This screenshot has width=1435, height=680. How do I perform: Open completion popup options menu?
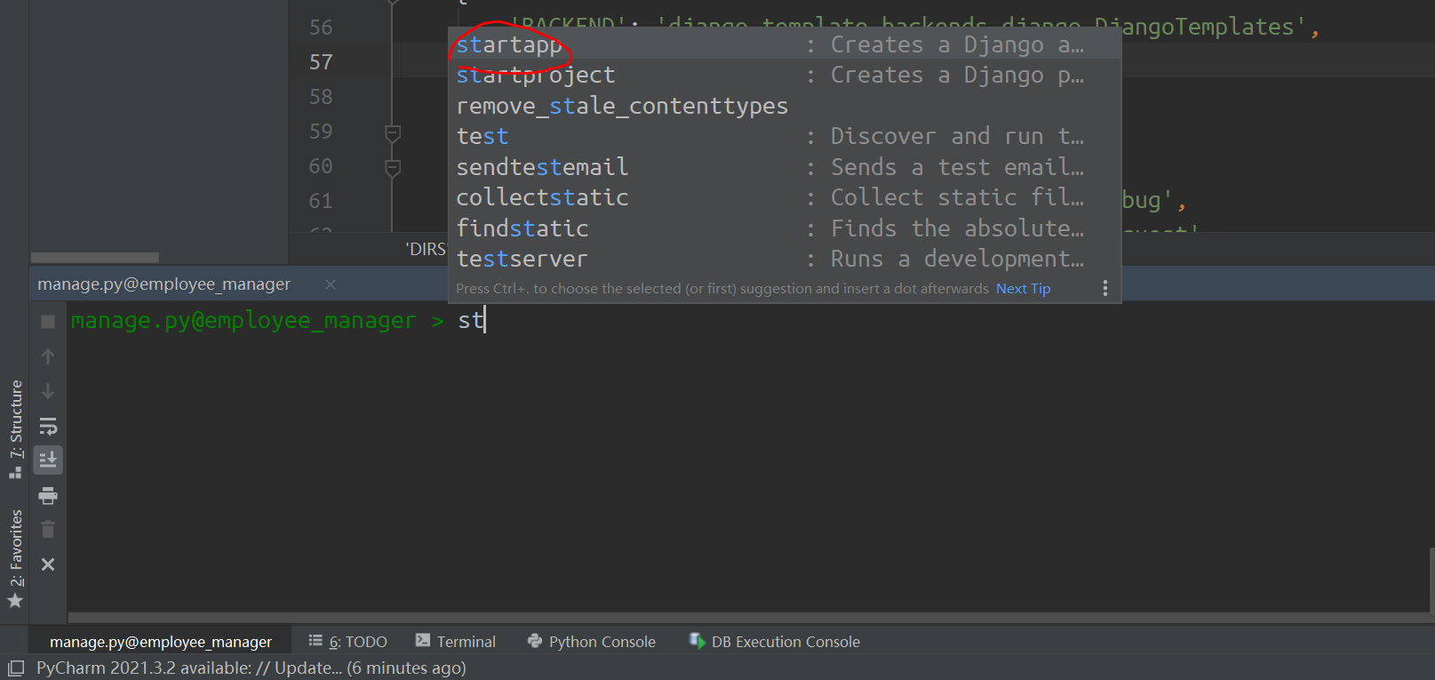pyautogui.click(x=1104, y=288)
